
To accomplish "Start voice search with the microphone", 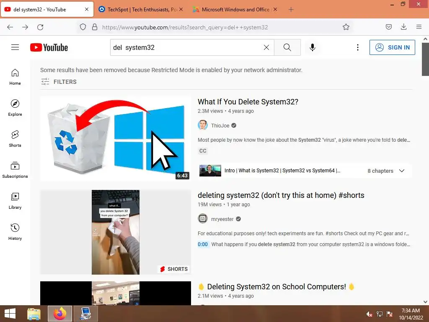I will 313,47.
